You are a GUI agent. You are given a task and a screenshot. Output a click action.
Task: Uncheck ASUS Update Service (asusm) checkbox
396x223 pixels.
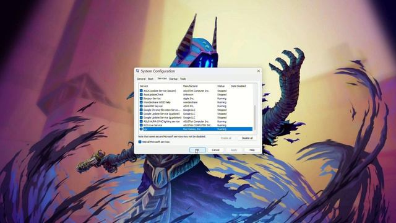[141, 90]
